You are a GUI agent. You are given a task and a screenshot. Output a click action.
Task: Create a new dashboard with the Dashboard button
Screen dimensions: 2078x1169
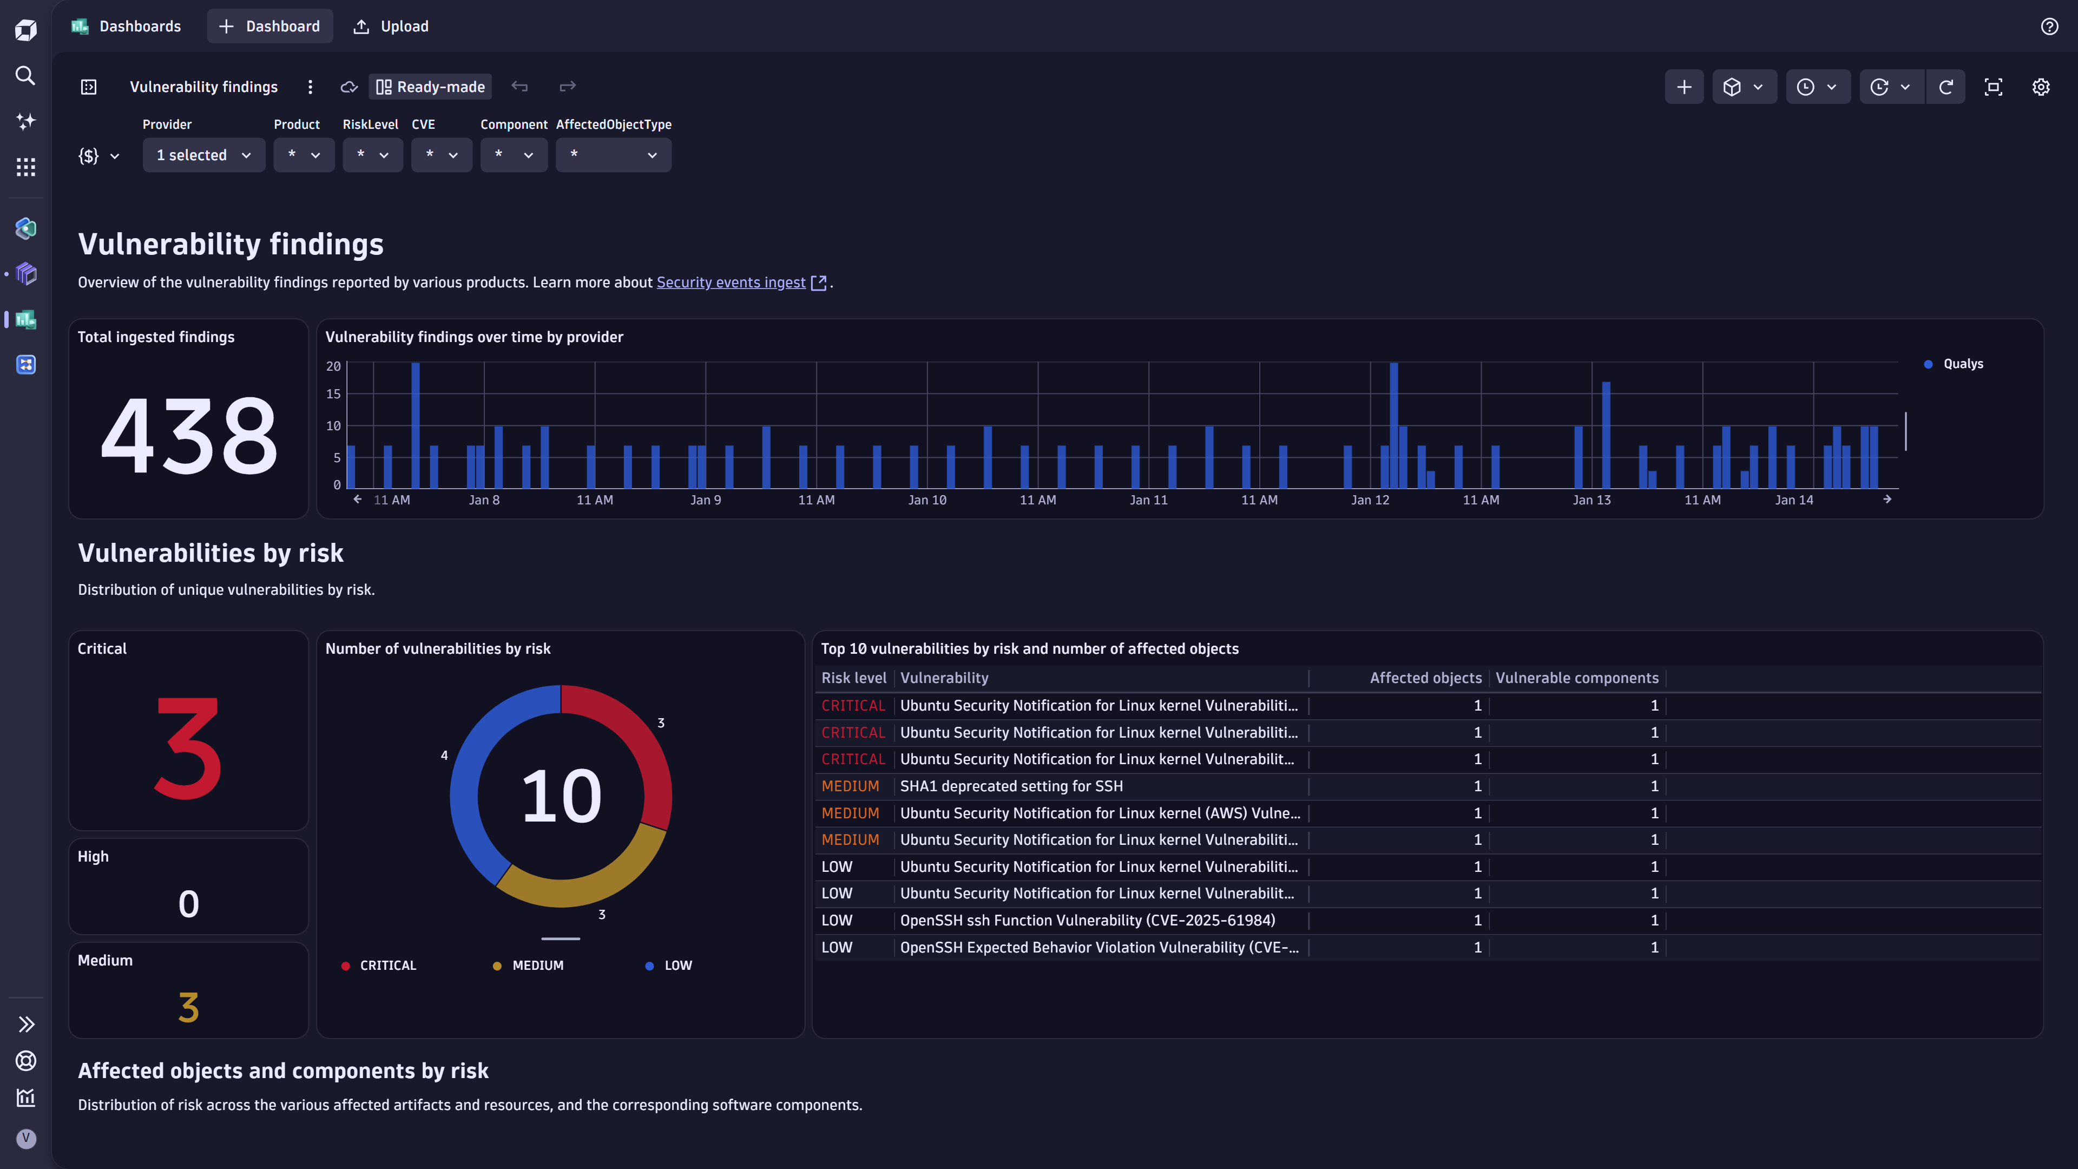tap(269, 26)
